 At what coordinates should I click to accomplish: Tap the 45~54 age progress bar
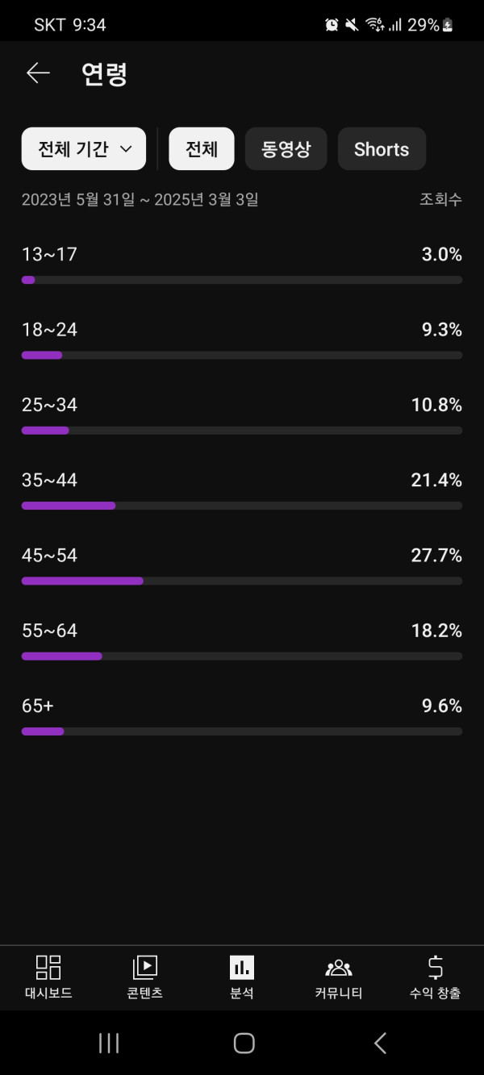tap(241, 581)
